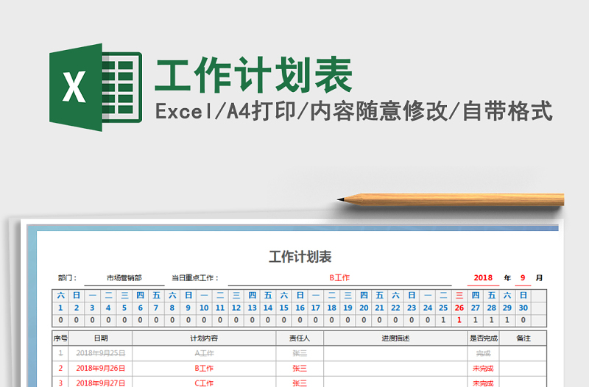The width and height of the screenshot is (589, 387).
Task: Click calendar date cell 10
Action: click(204, 308)
